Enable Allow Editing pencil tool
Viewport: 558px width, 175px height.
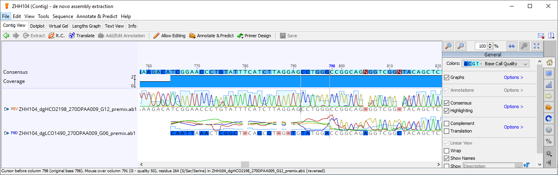pos(170,36)
